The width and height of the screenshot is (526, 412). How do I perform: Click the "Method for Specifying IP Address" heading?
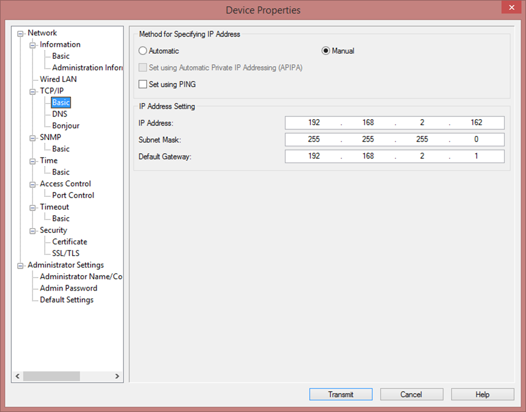(189, 34)
